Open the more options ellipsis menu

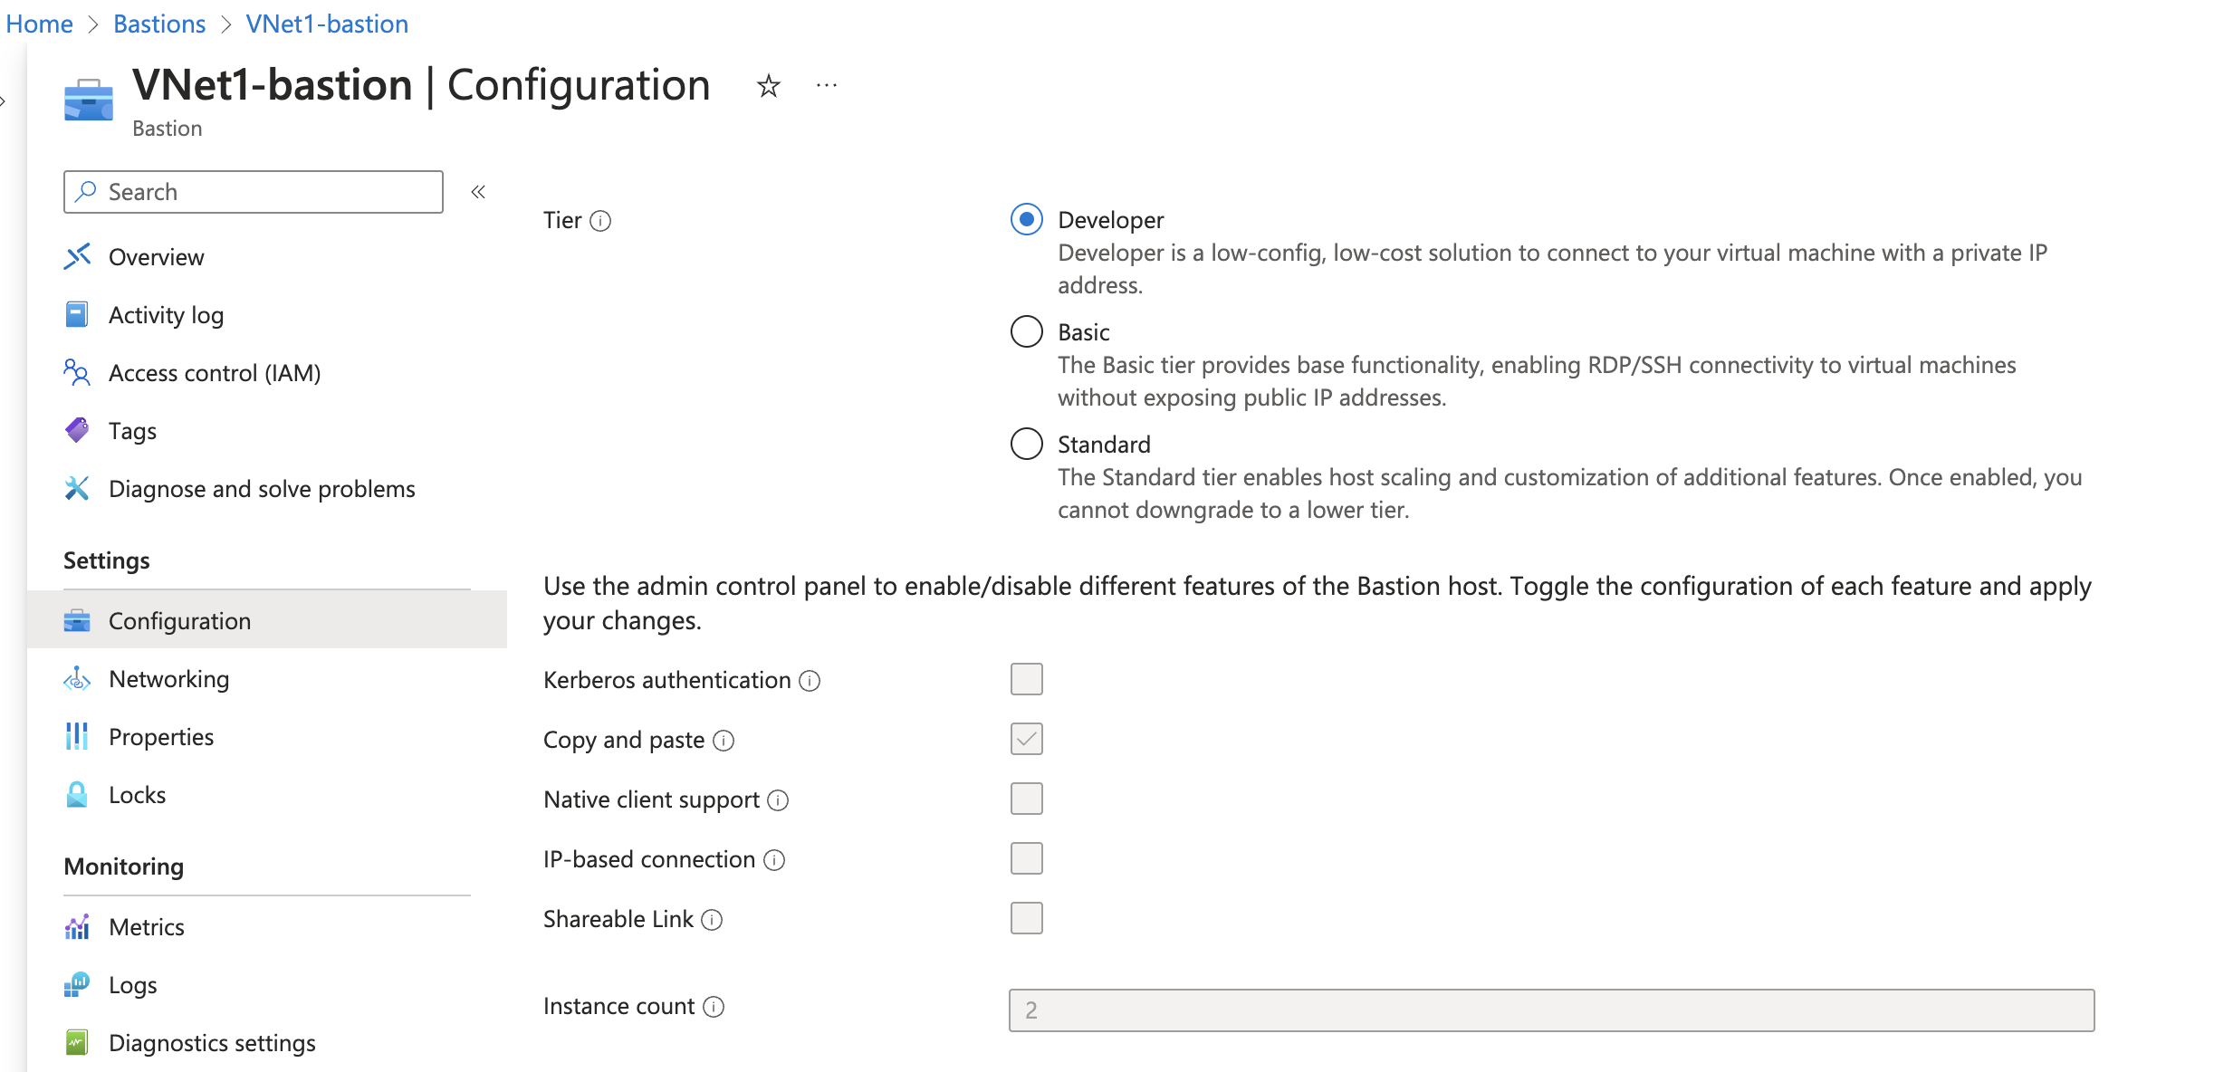pyautogui.click(x=827, y=86)
